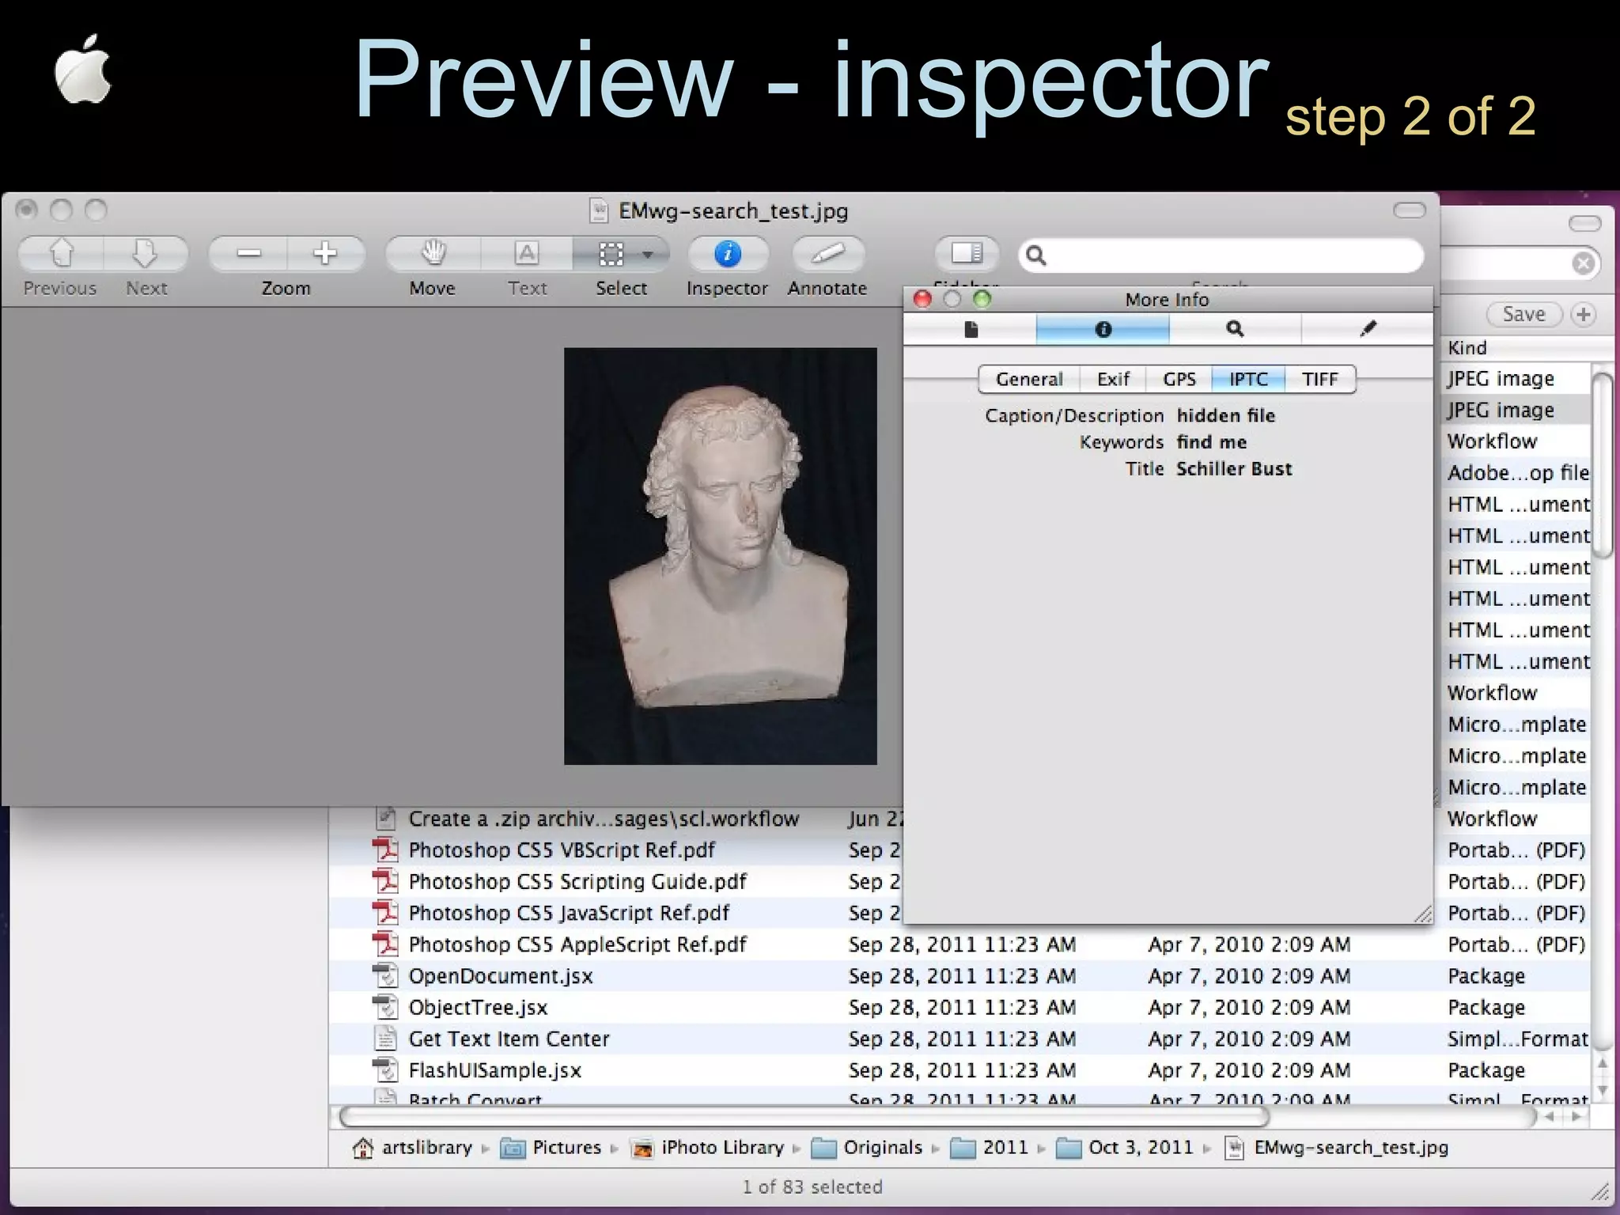This screenshot has height=1215, width=1620.
Task: Select the ObjectTree.jsx file
Action: 478,1008
